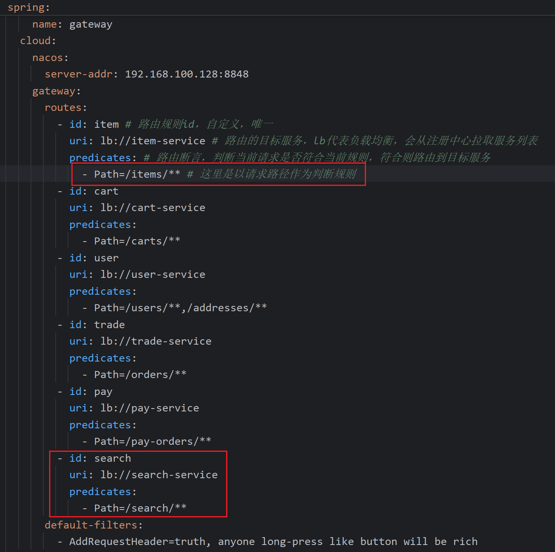Click the '- id: user' line
The height and width of the screenshot is (552, 555).
tap(88, 258)
